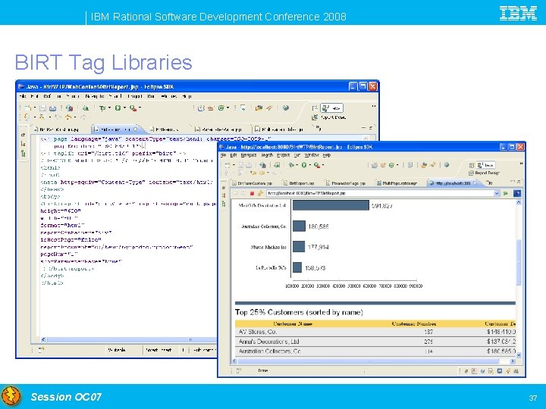Open the Navigate menu in the front window
546x409 pixels.
[249, 155]
